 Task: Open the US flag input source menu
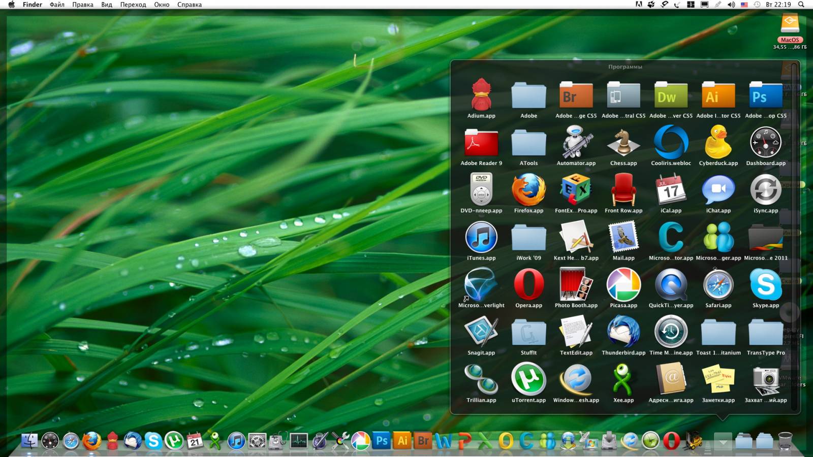(x=744, y=5)
